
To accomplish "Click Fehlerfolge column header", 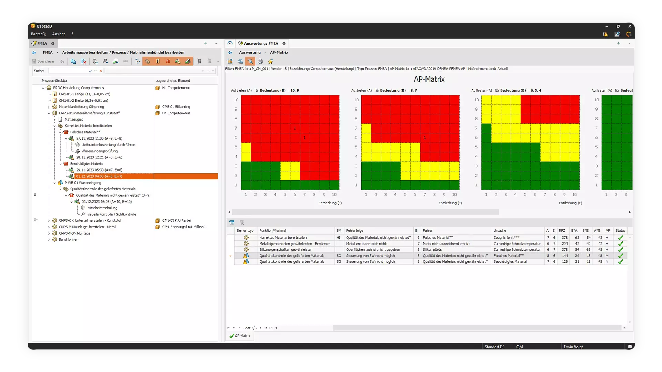I will (x=379, y=231).
